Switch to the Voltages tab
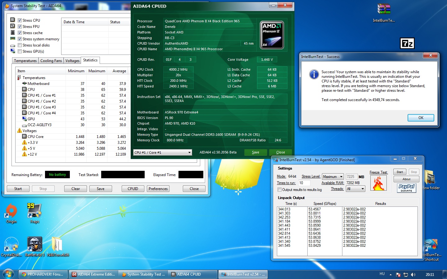Image resolution: width=447 pixels, height=279 pixels. pos(72,61)
